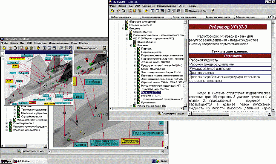Click 'TG Builder' taskbar button
The image size is (276, 164).
coord(30,161)
